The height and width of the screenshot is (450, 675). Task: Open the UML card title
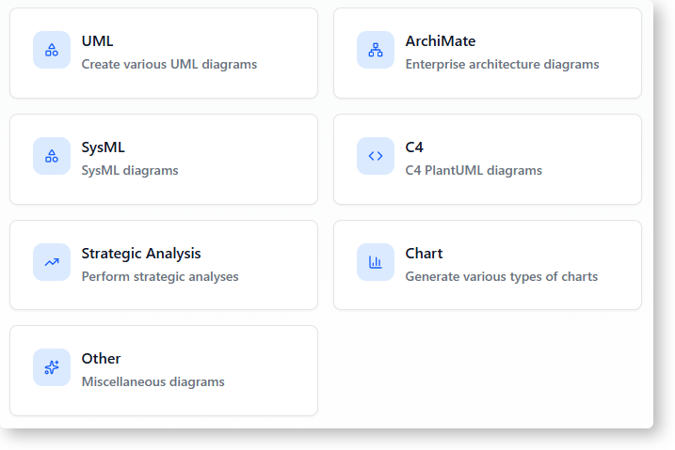point(97,41)
